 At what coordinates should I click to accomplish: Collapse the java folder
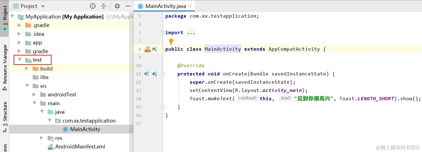click(x=42, y=112)
